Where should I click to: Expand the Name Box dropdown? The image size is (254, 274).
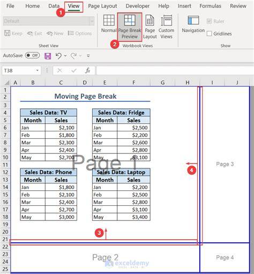click(x=38, y=71)
